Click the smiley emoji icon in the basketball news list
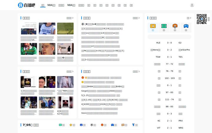Image resolution: width=212 pixels, height=133 pixels. coord(82,82)
